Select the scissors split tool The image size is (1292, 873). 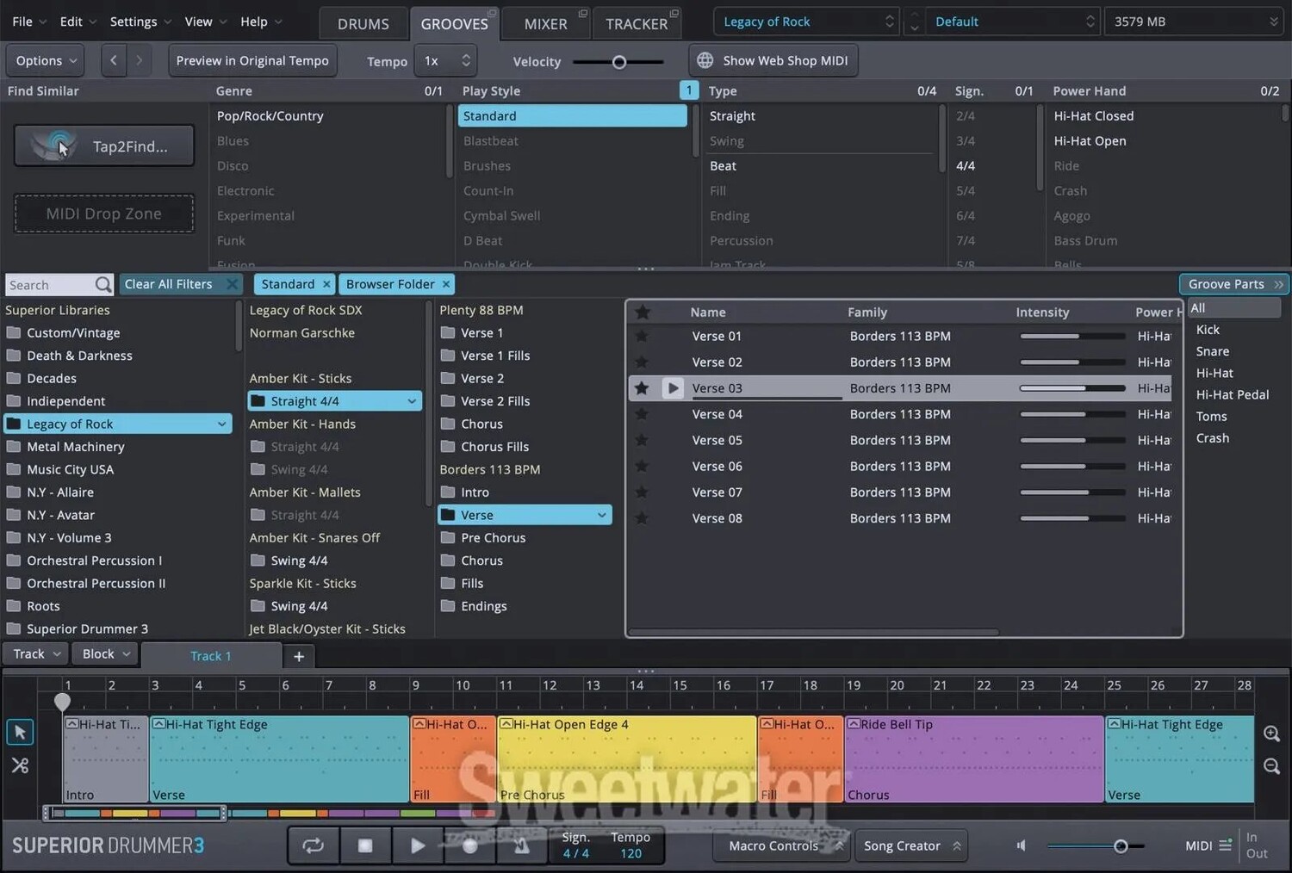coord(20,765)
